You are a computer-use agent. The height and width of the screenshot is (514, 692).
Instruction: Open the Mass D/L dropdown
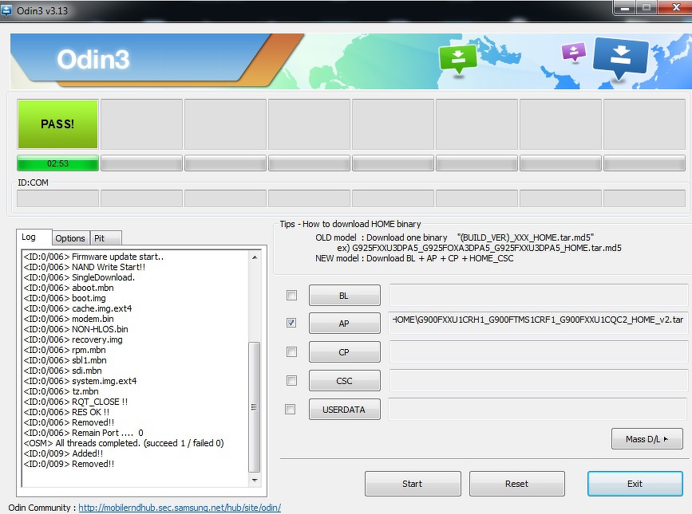(647, 438)
